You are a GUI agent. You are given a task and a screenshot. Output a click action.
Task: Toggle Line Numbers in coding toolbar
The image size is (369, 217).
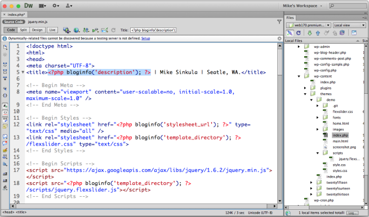click(x=5, y=106)
